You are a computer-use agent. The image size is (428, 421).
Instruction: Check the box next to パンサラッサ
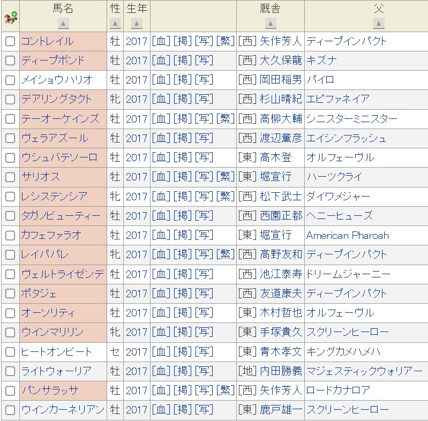pyautogui.click(x=10, y=390)
